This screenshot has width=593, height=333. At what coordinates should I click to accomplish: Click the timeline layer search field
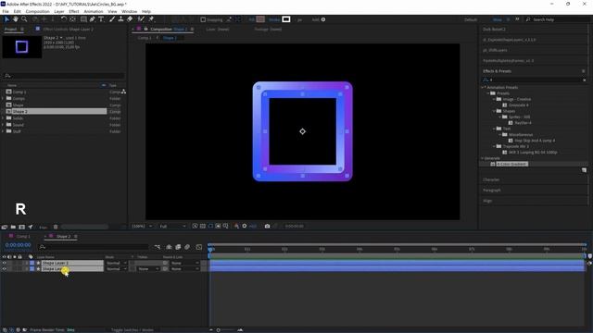pos(94,247)
